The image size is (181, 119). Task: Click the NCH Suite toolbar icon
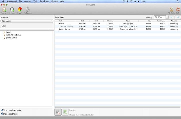171,10
